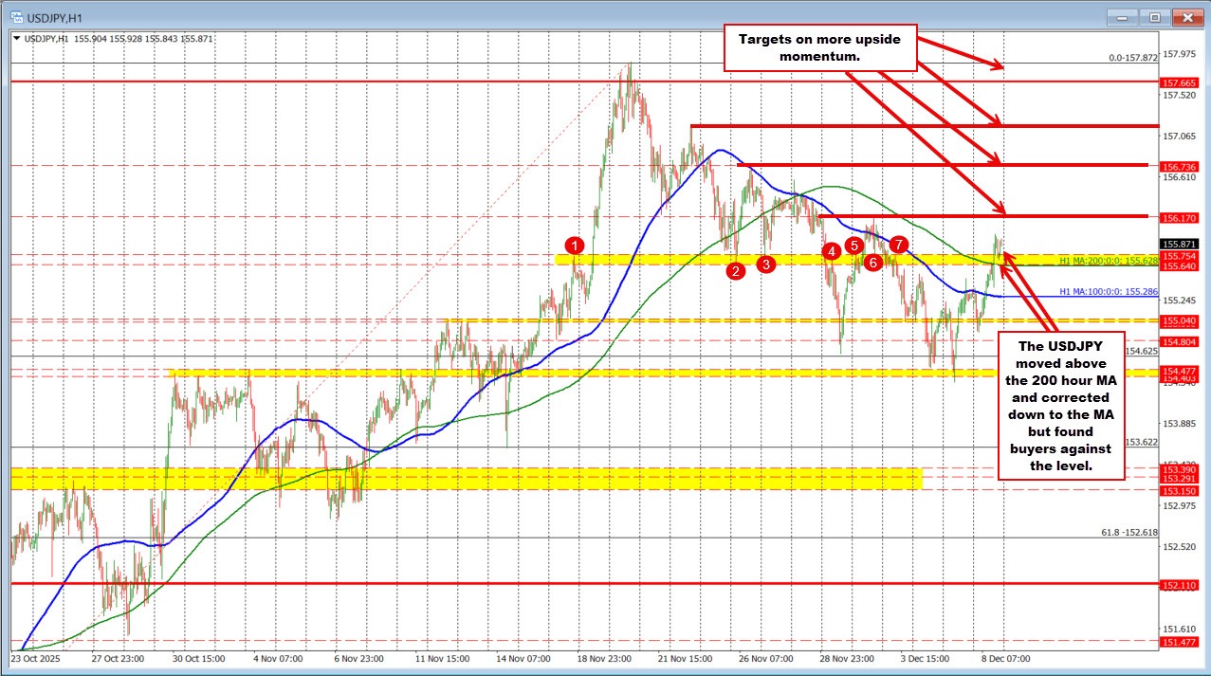1211x676 pixels.
Task: Select the current 155.871 price tag
Action: [x=1180, y=243]
